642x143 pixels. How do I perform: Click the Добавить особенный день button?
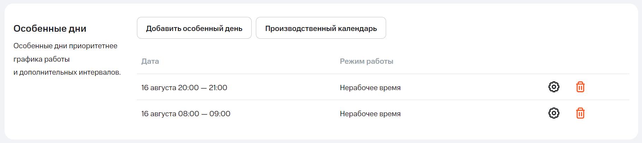pos(194,28)
